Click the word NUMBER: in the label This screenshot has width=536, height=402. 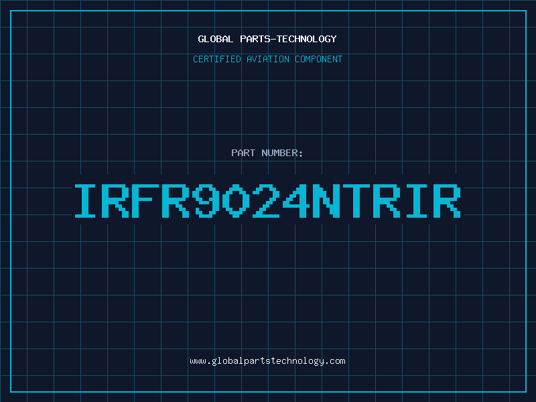coord(282,153)
